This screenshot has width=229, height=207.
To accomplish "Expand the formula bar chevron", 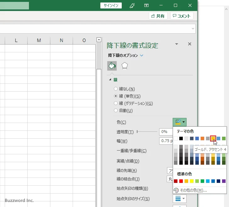I will point(193,29).
